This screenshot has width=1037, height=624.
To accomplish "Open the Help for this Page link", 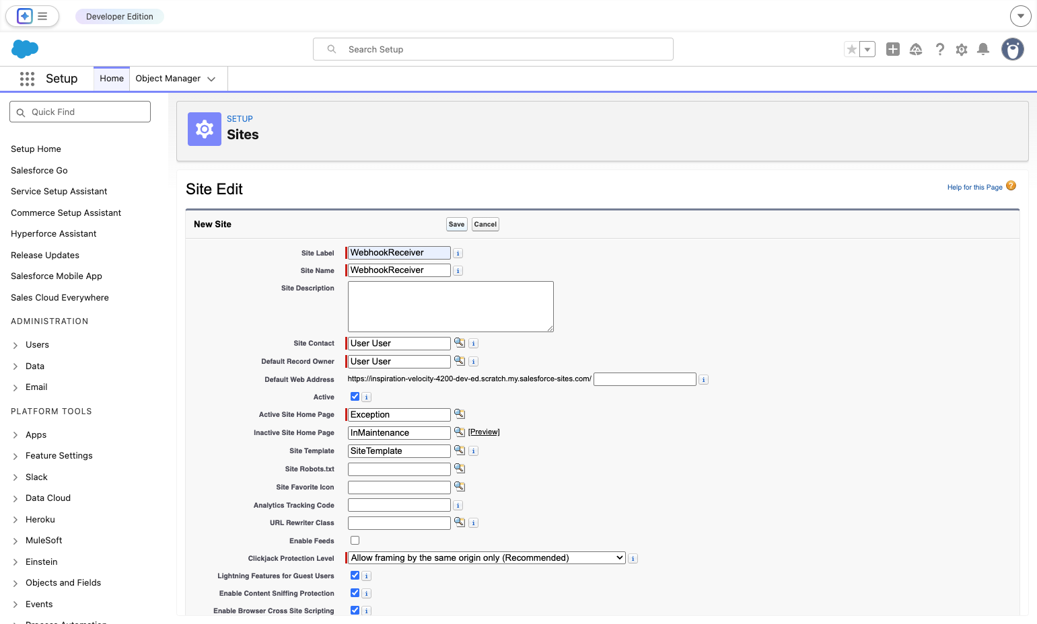I will [974, 188].
